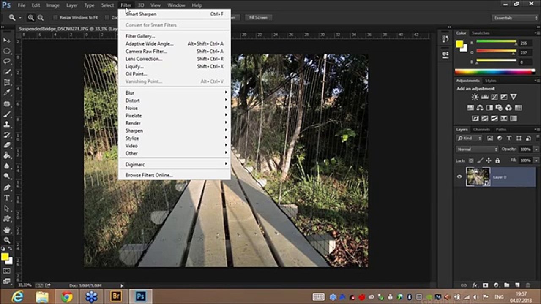This screenshot has width=541, height=304.
Task: Select the Lasso tool
Action: pos(7,62)
